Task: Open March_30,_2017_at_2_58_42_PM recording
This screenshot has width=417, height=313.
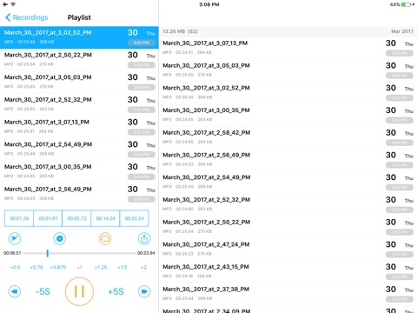Action: click(x=288, y=137)
